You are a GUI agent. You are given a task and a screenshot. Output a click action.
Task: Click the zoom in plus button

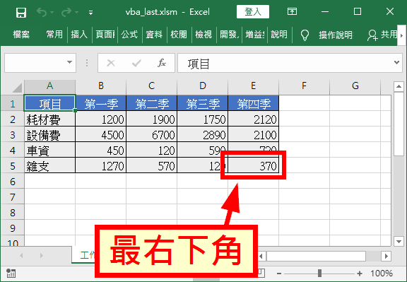(360, 274)
